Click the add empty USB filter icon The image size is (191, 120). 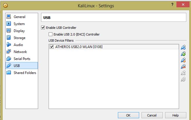point(183,47)
